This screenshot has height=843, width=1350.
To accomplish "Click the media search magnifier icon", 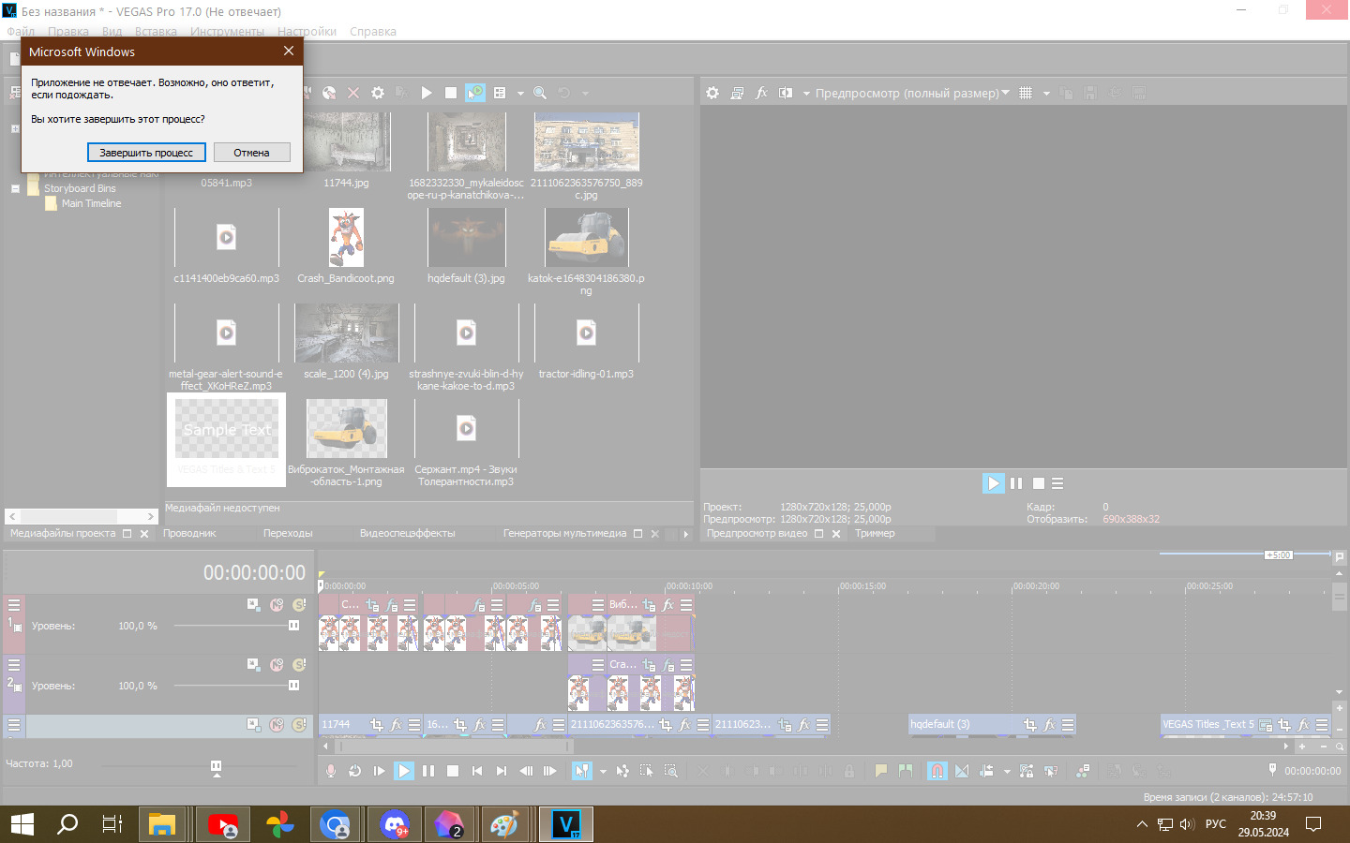I will coord(540,93).
